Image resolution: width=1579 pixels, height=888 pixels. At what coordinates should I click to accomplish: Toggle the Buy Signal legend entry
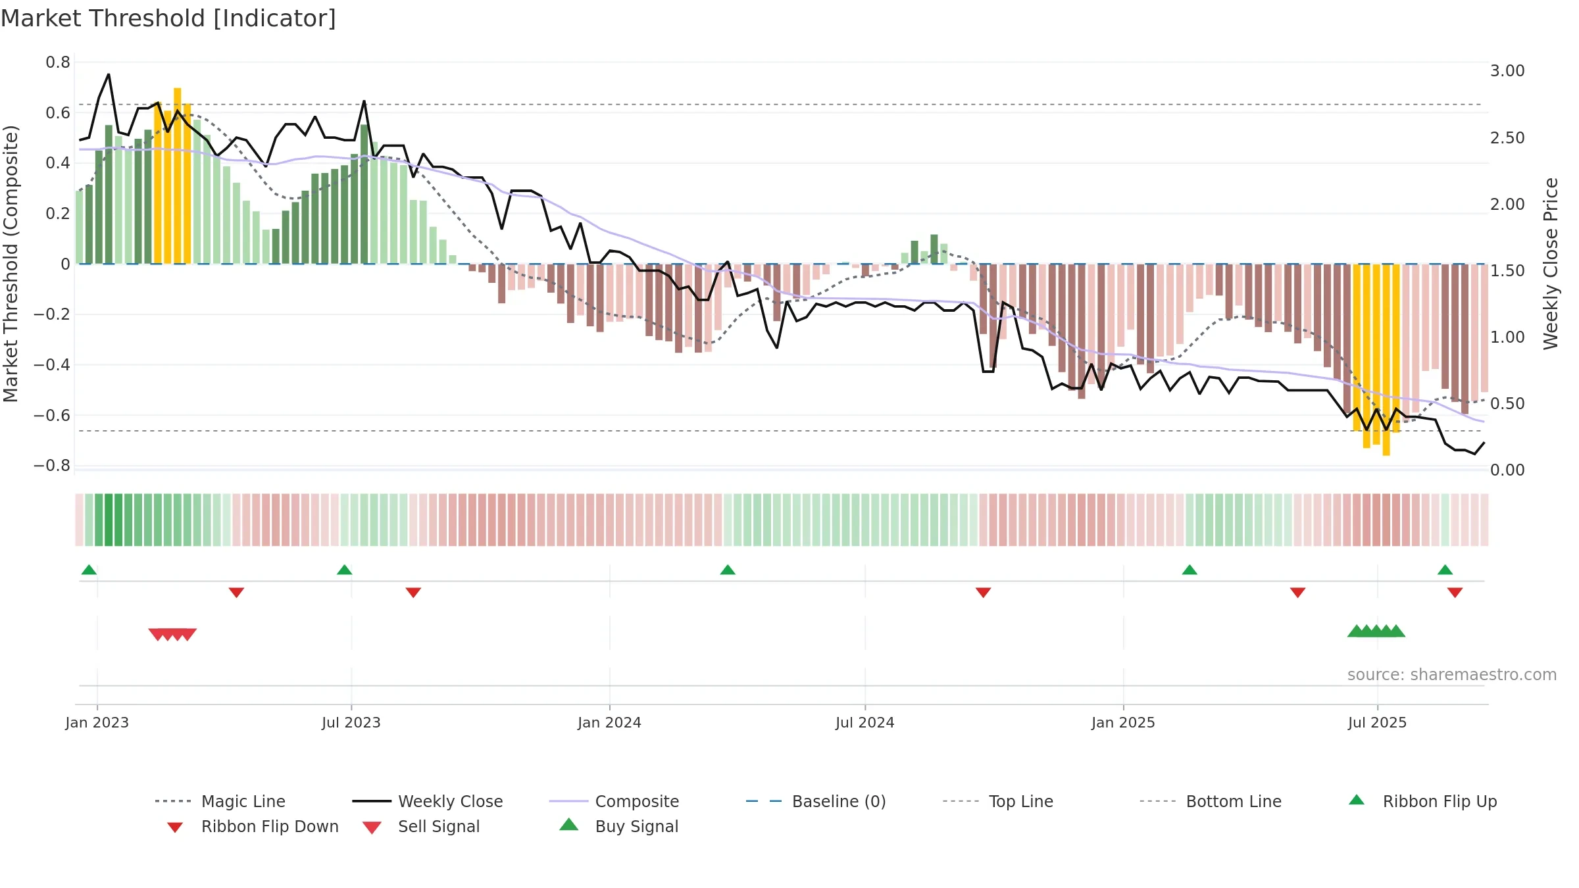(x=618, y=826)
